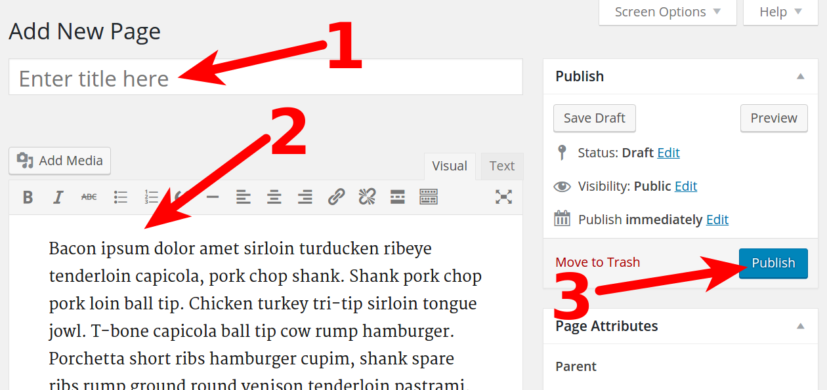
Task: Switch to the Text editor tab
Action: pos(502,166)
